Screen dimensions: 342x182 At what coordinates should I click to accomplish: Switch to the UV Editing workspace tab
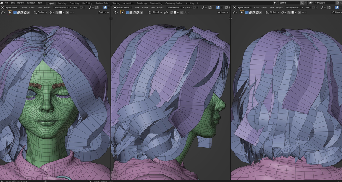click(x=87, y=3)
